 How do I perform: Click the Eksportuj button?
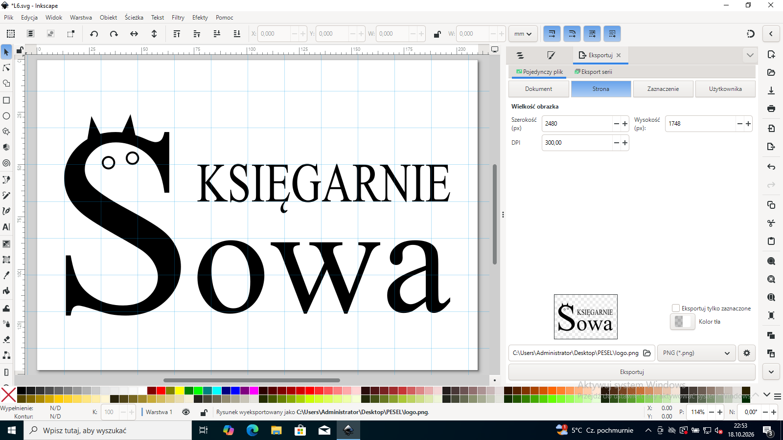click(632, 372)
